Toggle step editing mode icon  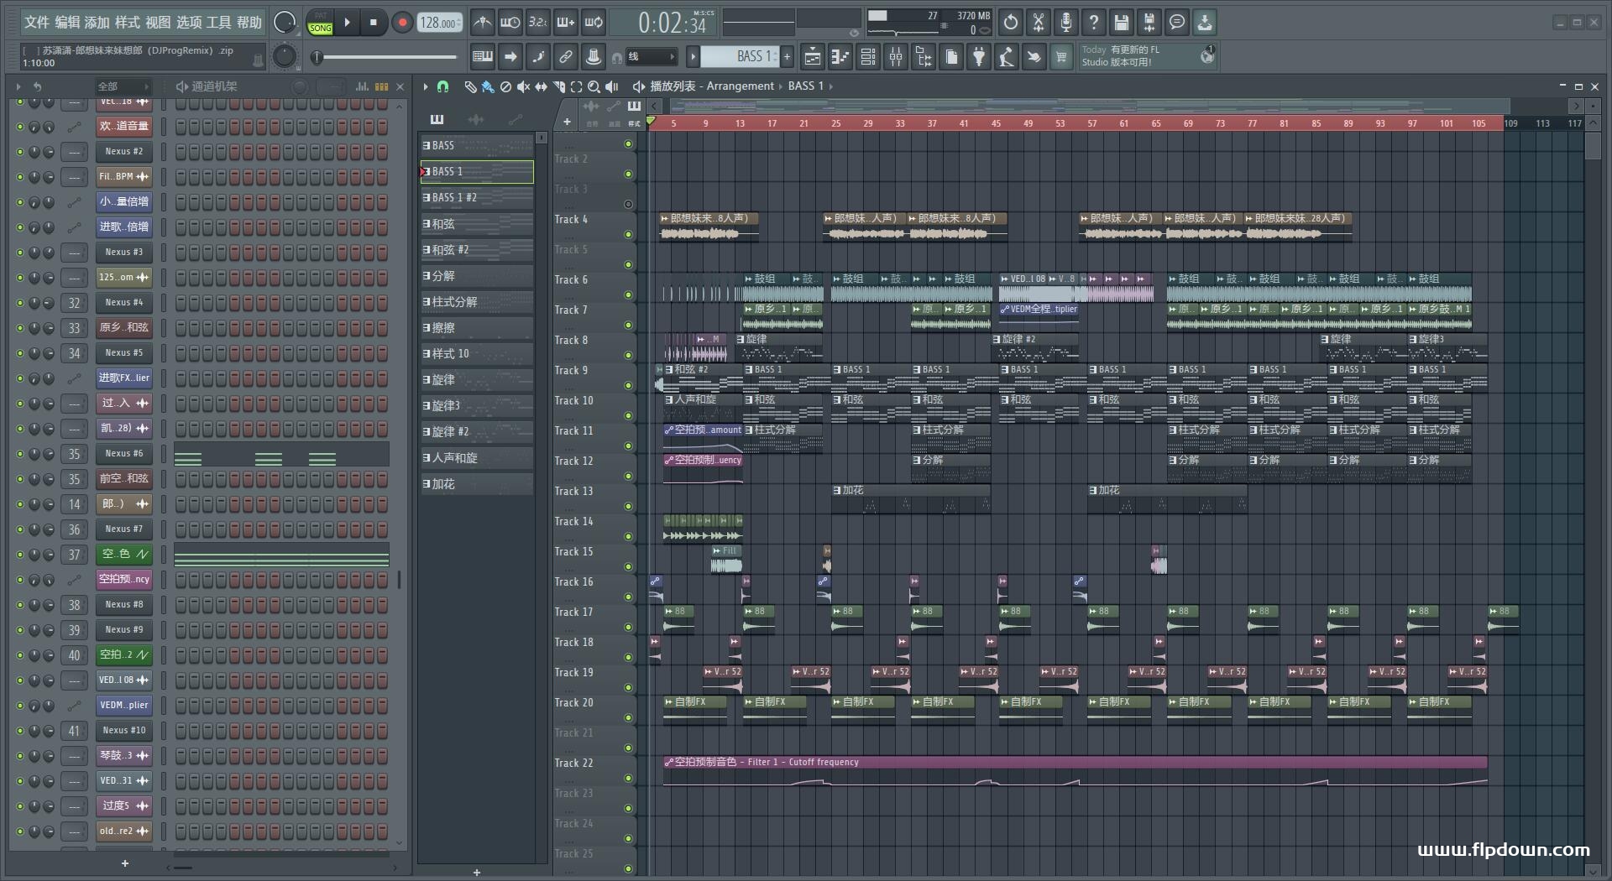pyautogui.click(x=538, y=57)
